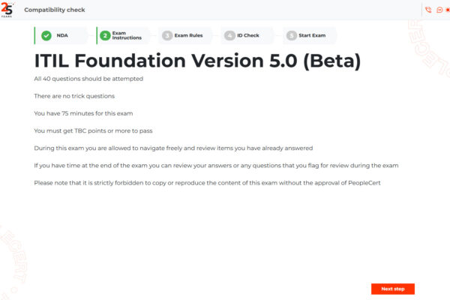Click the Compatibility check header label
This screenshot has width=450, height=300.
54,10
